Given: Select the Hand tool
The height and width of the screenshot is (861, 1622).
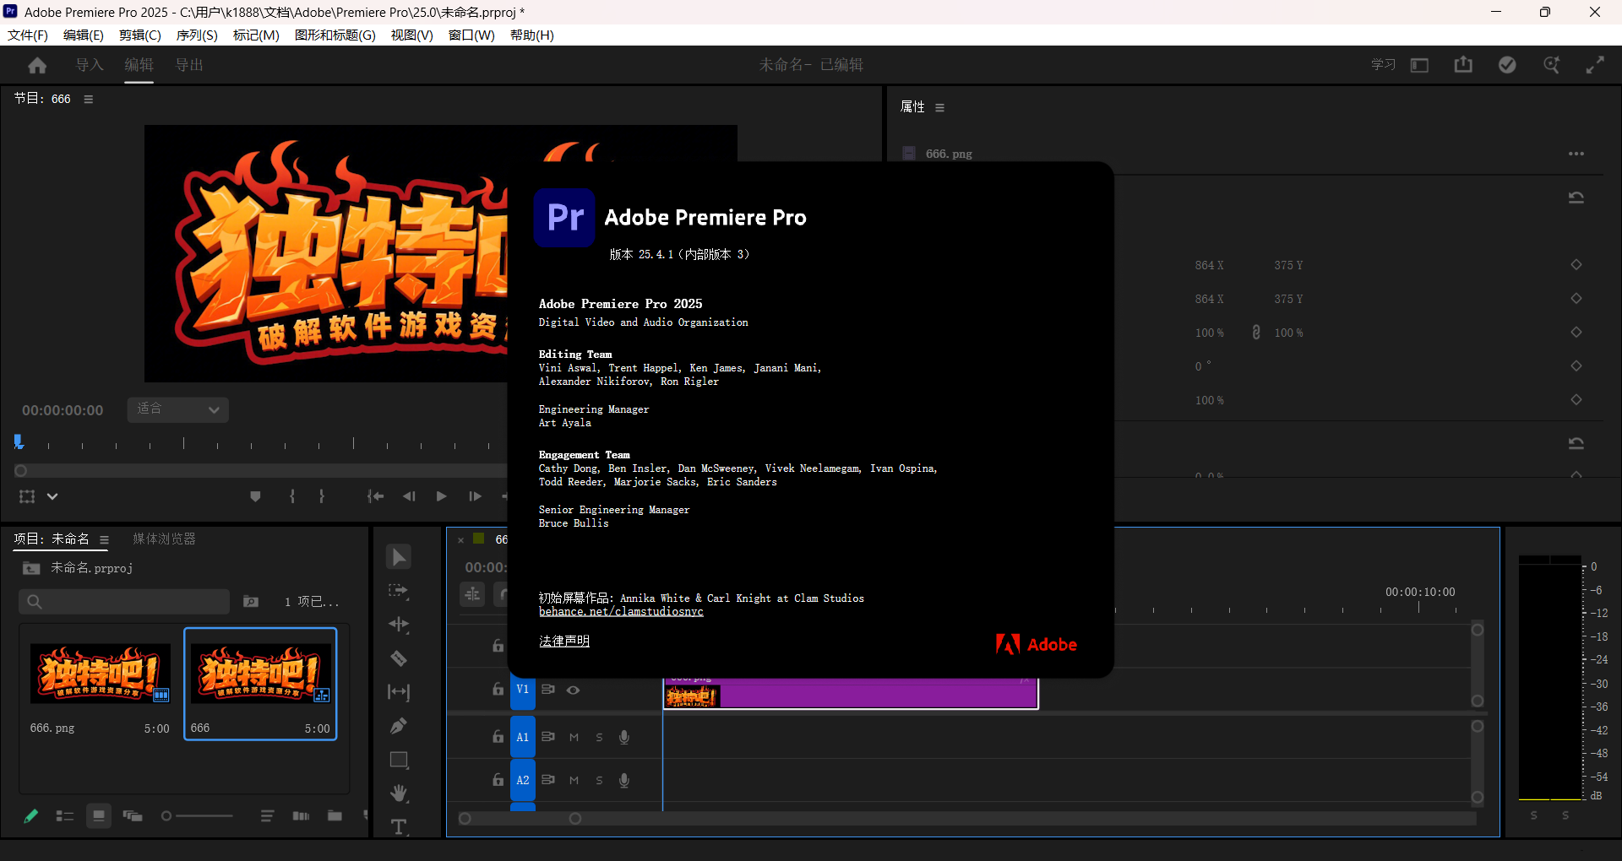Looking at the screenshot, I should (x=399, y=793).
